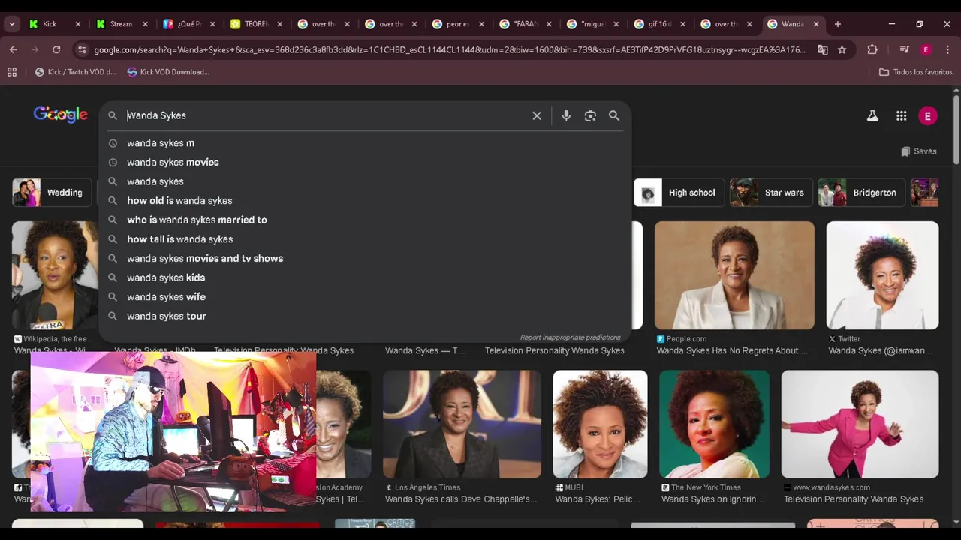
Task: Open the Twitter @iamwan image result
Action: pos(882,275)
